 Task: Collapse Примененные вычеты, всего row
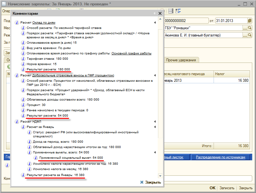[x=155, y=152]
